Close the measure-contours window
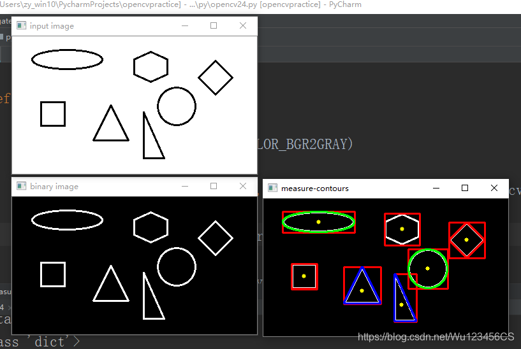 494,188
